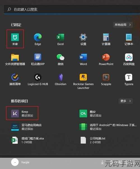Click 1 小时前 under 提成门槛方案.xlsx

tap(27, 142)
